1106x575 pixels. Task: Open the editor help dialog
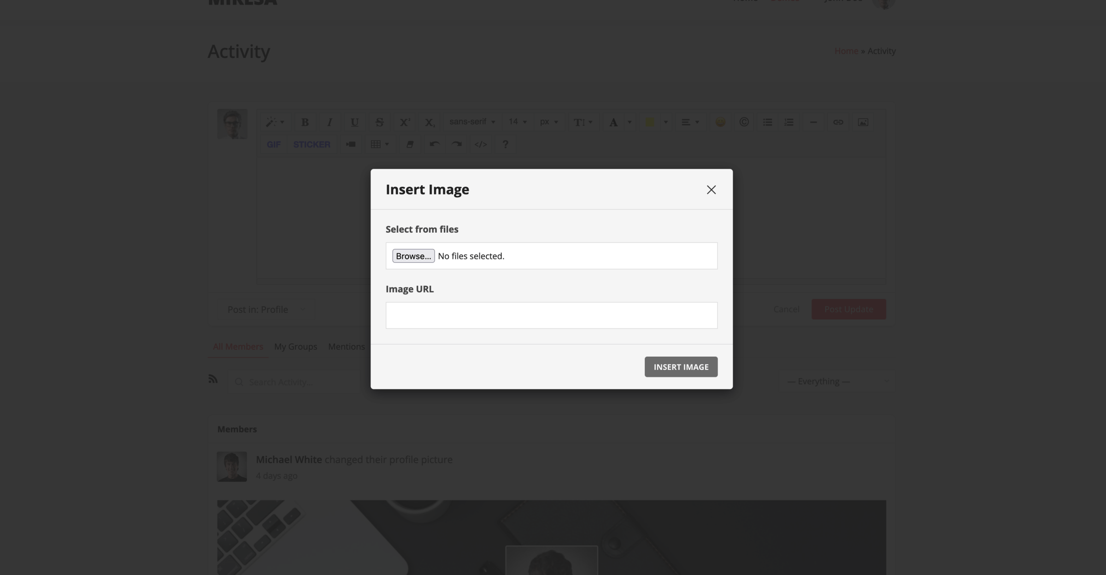pyautogui.click(x=506, y=144)
